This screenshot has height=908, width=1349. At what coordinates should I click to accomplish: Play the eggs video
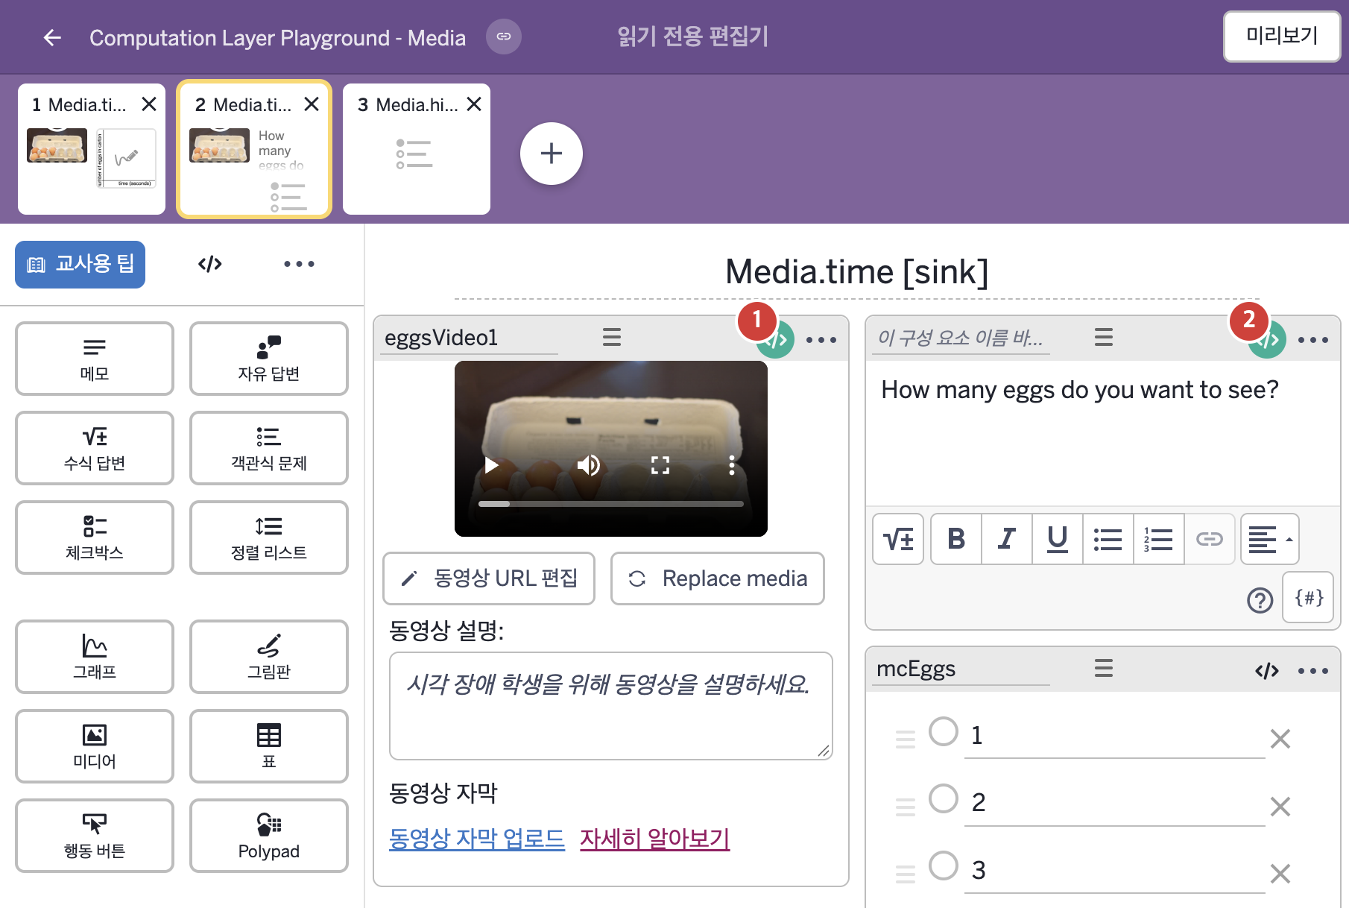491,465
